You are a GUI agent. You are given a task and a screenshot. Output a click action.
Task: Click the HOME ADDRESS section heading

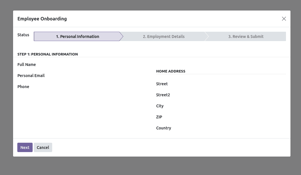pos(171,71)
